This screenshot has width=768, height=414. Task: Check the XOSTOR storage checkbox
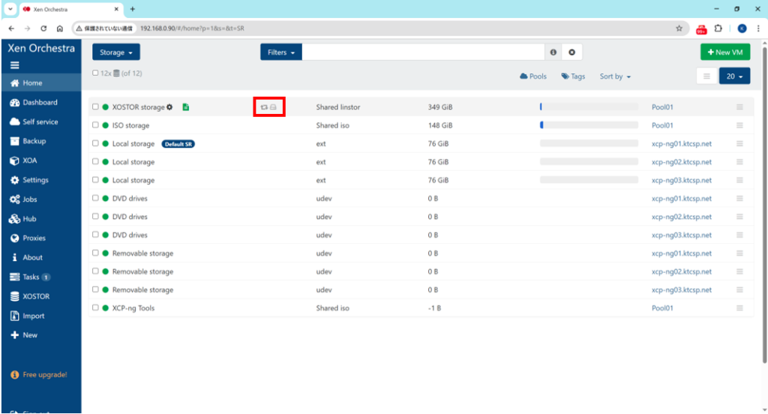click(x=95, y=107)
